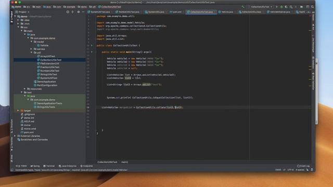This screenshot has height=187, width=333.
Task: Open NumberUtilsTest in project tree
Action: pyautogui.click(x=50, y=71)
